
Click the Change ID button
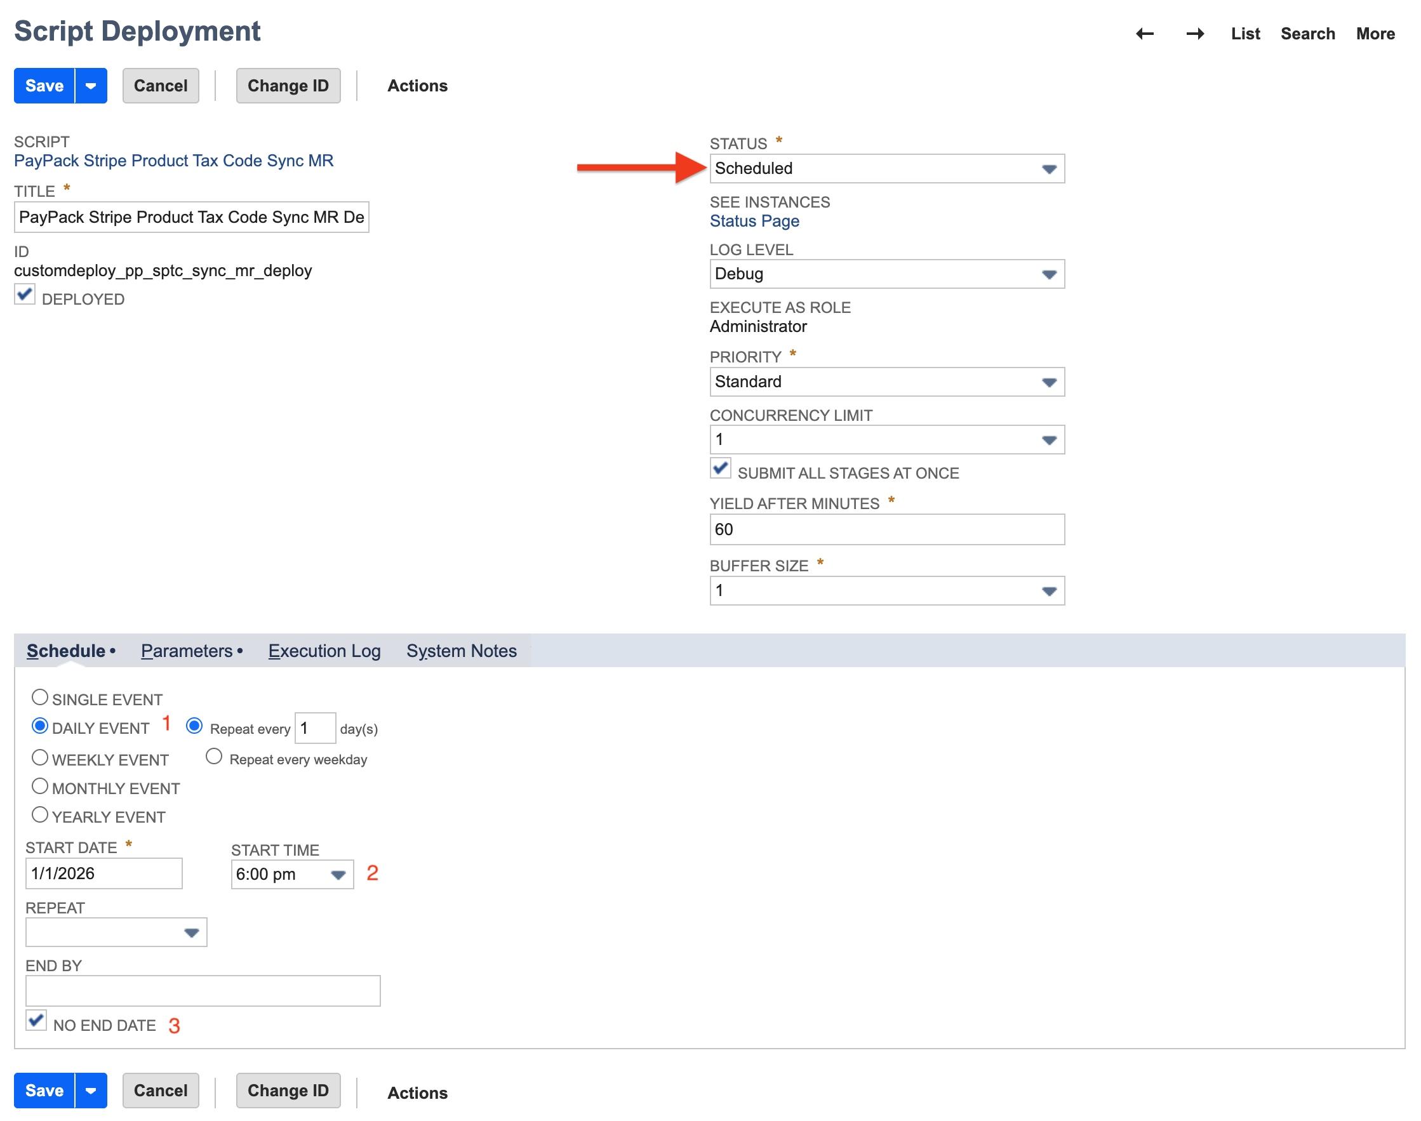point(288,85)
